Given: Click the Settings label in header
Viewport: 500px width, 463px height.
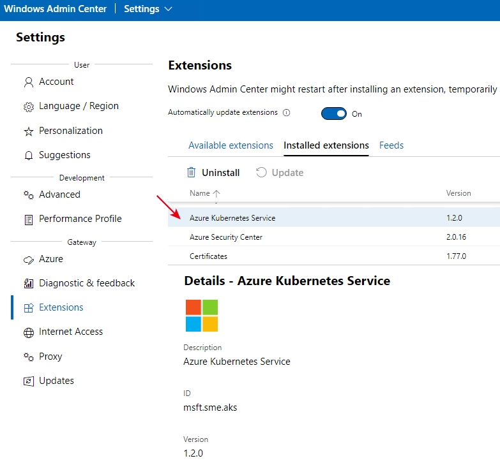Looking at the screenshot, I should (142, 9).
